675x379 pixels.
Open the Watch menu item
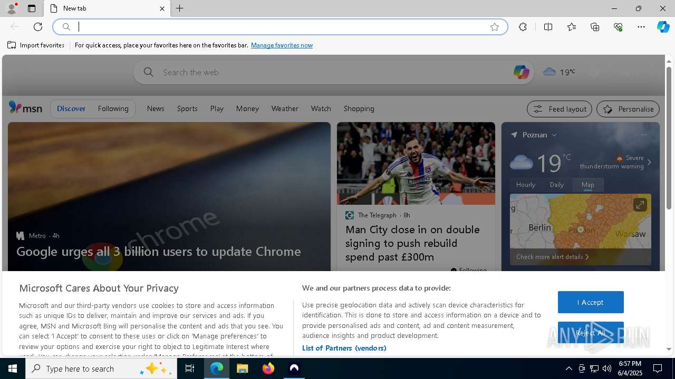coord(321,108)
